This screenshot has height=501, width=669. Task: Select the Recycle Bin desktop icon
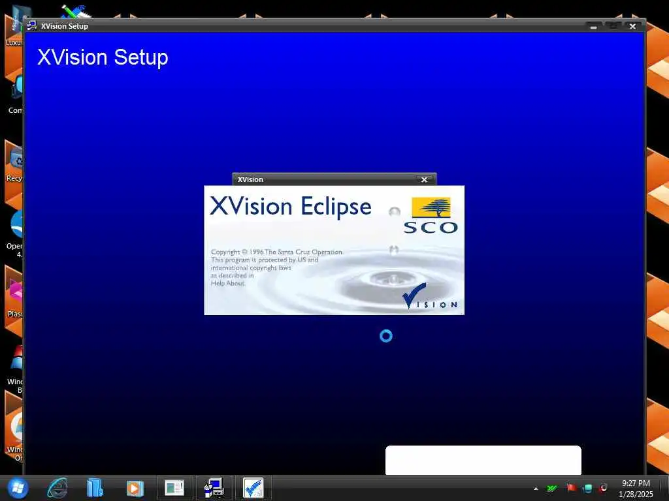tap(14, 165)
